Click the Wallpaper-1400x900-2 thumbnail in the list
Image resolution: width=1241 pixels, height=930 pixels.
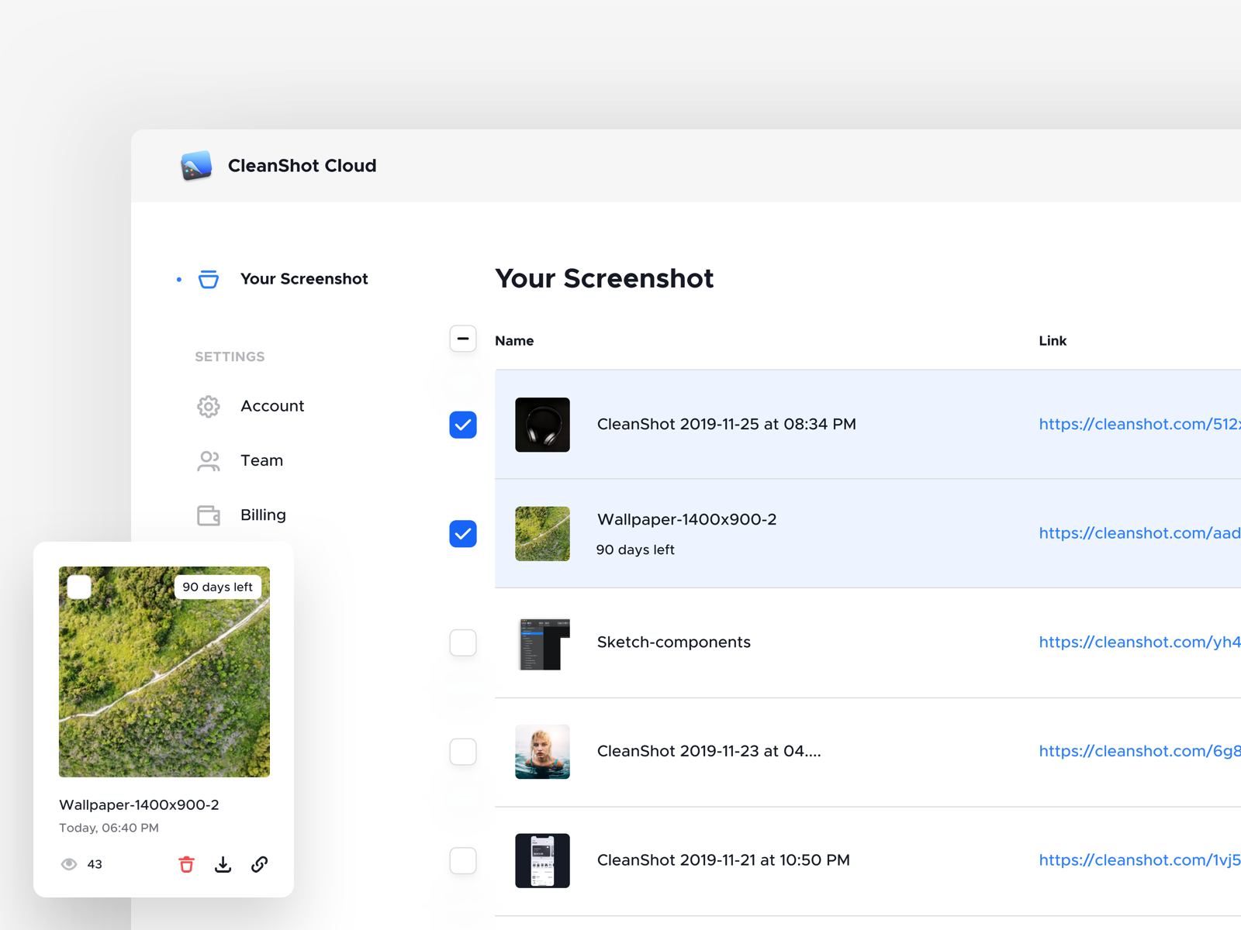542,533
